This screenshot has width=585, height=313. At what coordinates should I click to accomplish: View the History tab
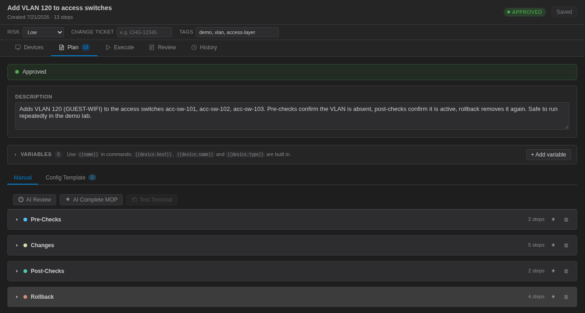point(204,47)
